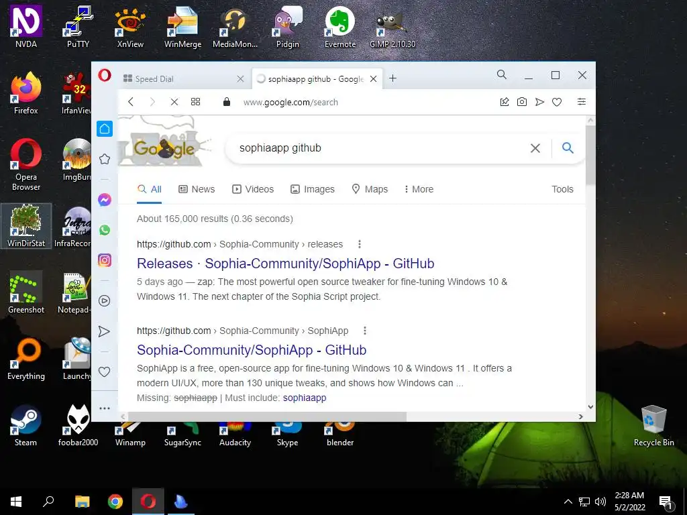
Task: Open the Speed Dial grid icon in the toolbar
Action: tap(195, 102)
